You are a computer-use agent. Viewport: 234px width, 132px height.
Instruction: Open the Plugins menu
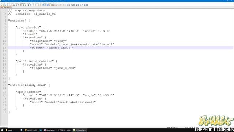pyautogui.click(x=45, y=3)
